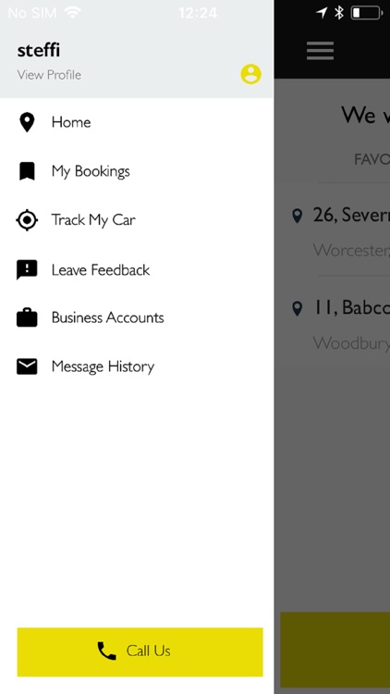Click the My Bookings bookmark icon
The image size is (390, 694).
tap(27, 171)
